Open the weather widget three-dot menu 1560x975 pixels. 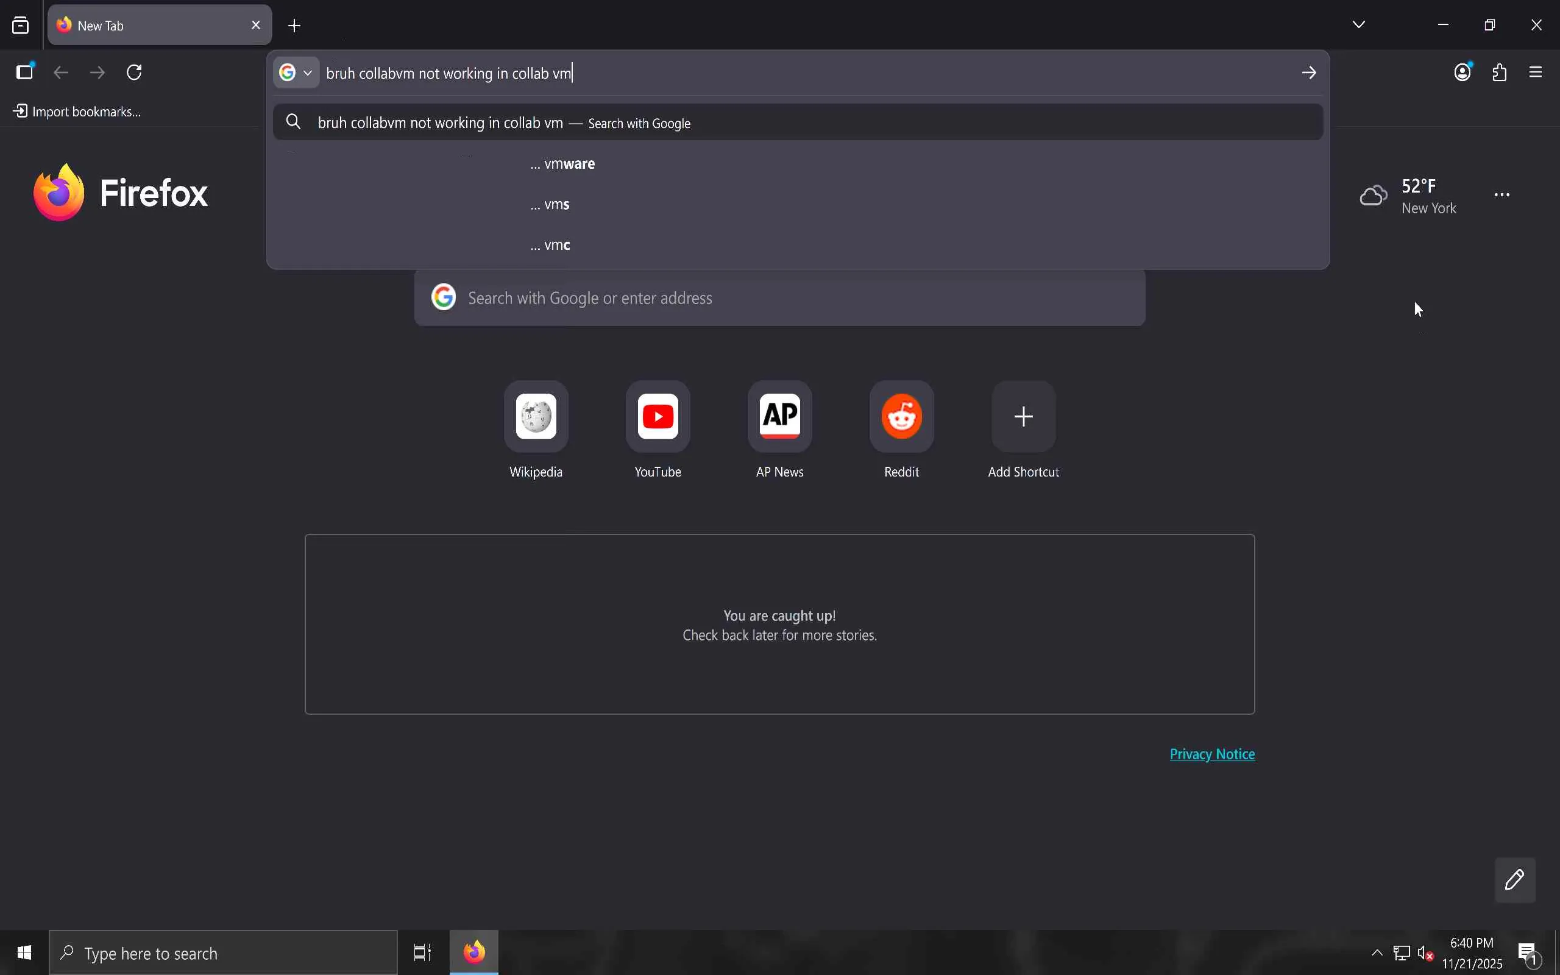coord(1502,195)
